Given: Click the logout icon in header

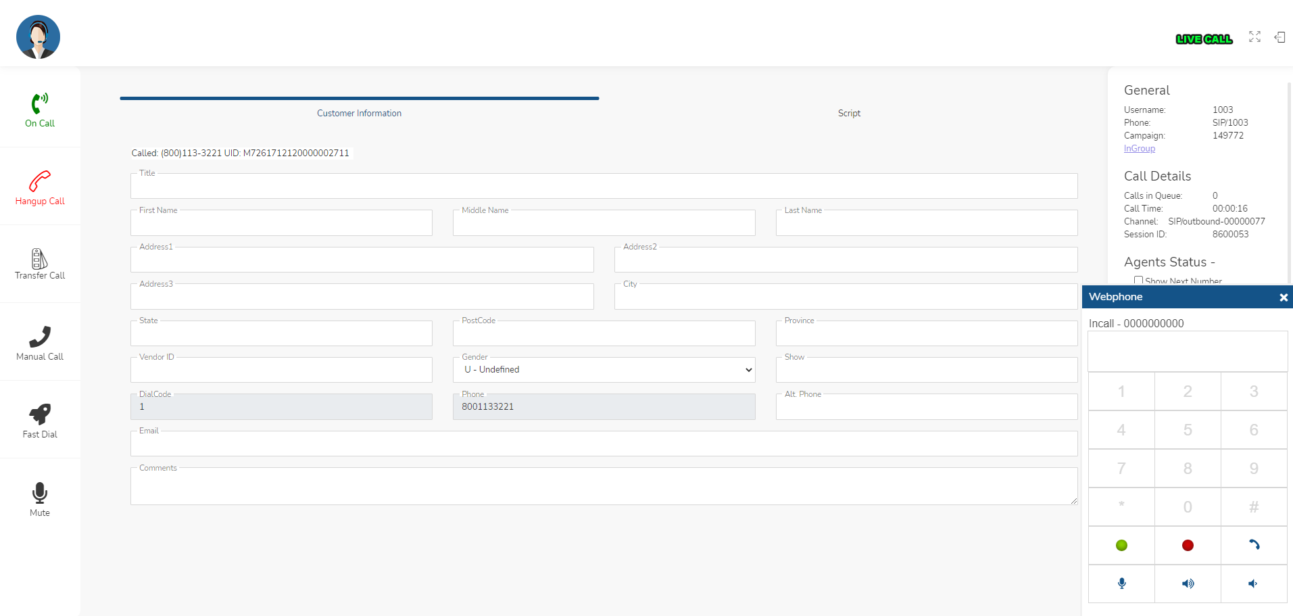Looking at the screenshot, I should [1279, 37].
